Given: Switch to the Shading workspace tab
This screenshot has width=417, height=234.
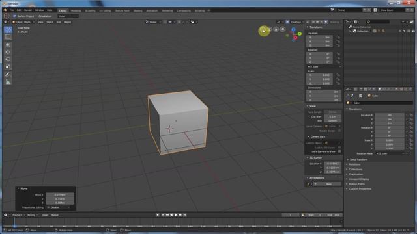Looking at the screenshot, I should [137, 11].
